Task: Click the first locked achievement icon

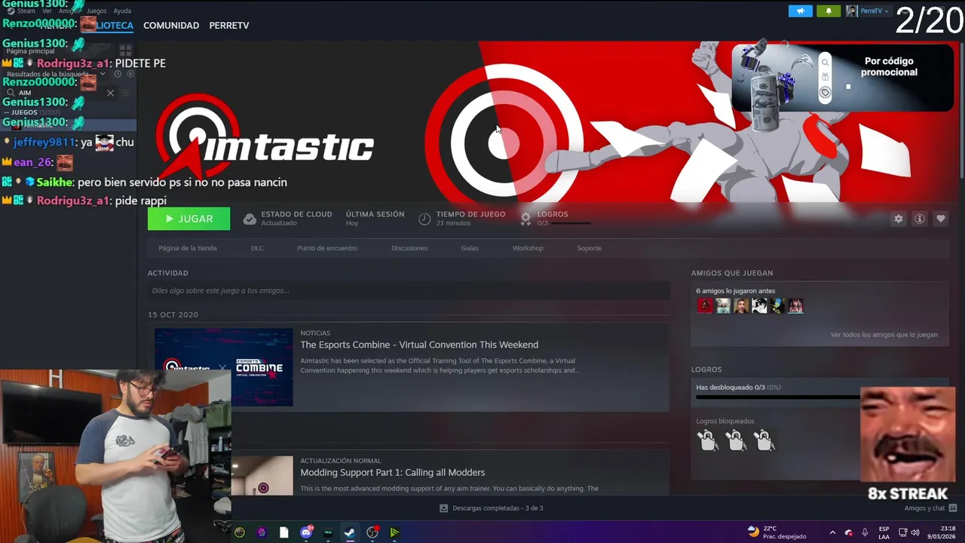Action: click(707, 440)
